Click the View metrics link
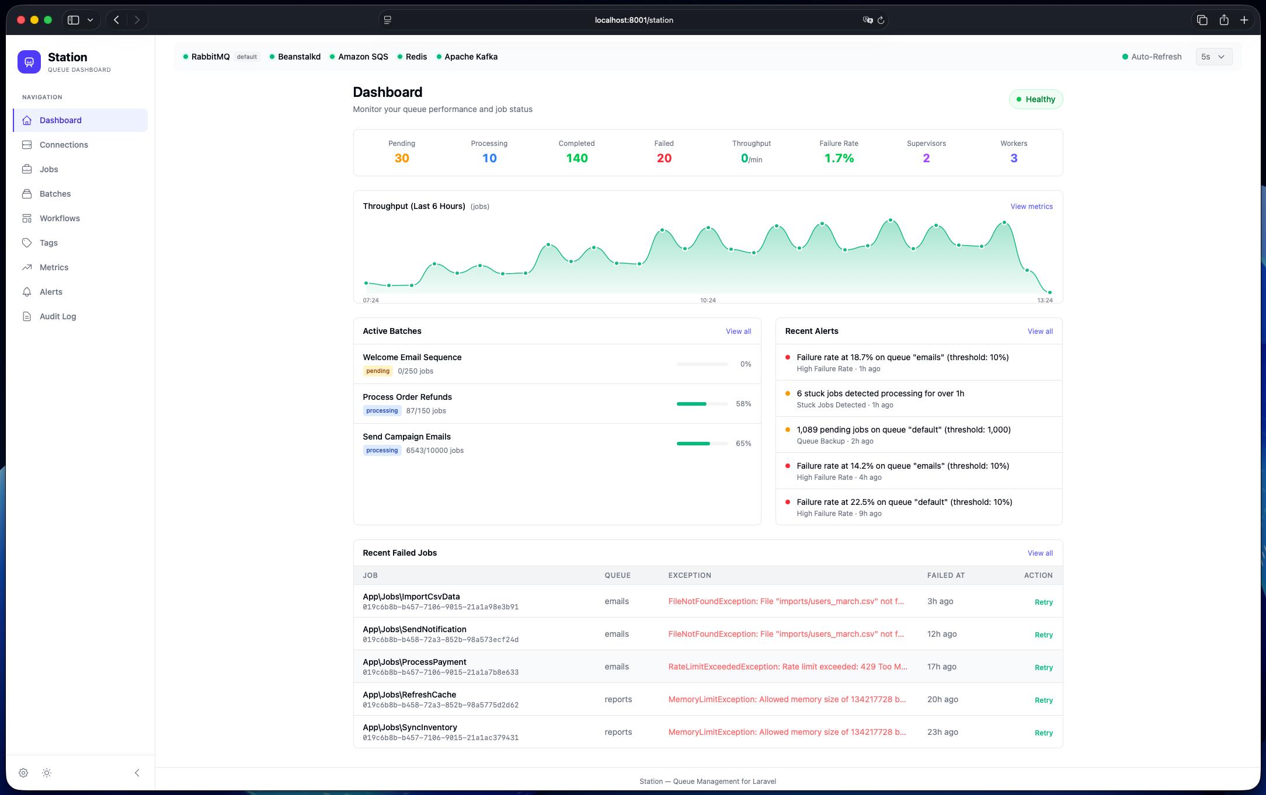This screenshot has height=795, width=1266. coord(1031,207)
